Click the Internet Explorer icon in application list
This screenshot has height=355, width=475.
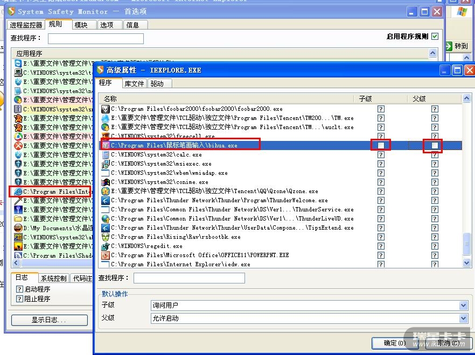point(18,191)
